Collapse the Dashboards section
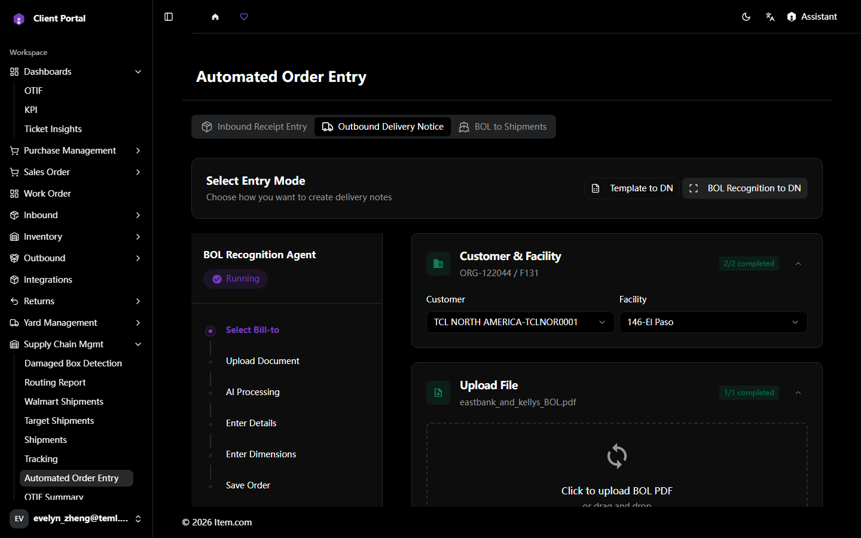This screenshot has width=861, height=538. (76, 72)
